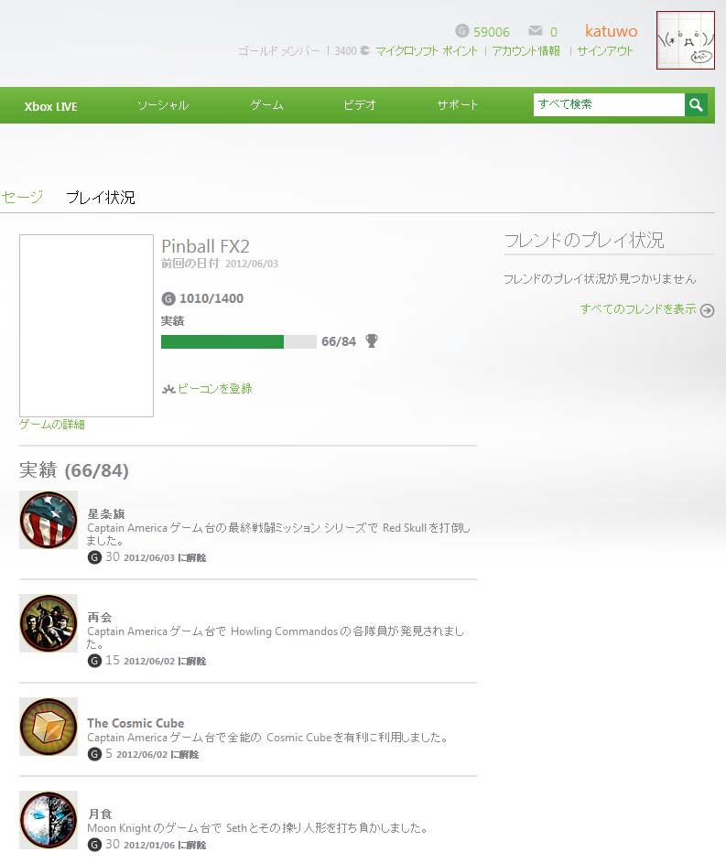Open the ゲームの詳細 link

(x=52, y=425)
